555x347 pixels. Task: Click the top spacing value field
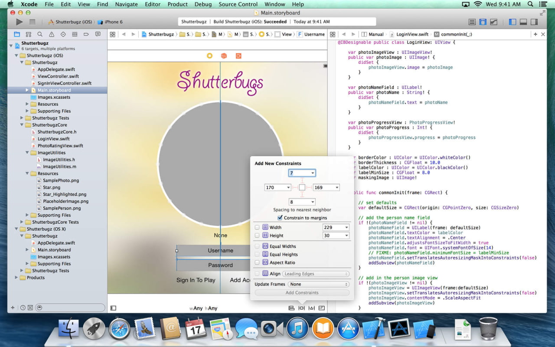point(299,173)
